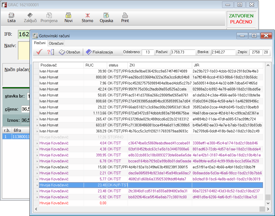Select the Računi tab
The image size is (275, 216).
[x=40, y=43]
